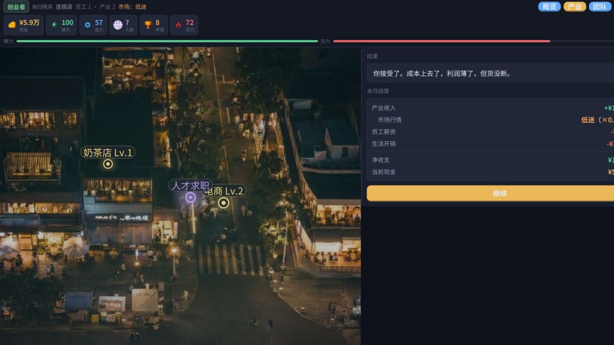
Task: Click the 创业者 badge
Action: coord(16,7)
